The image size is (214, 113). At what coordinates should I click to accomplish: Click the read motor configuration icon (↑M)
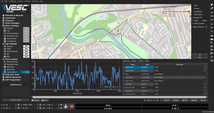(212, 12)
